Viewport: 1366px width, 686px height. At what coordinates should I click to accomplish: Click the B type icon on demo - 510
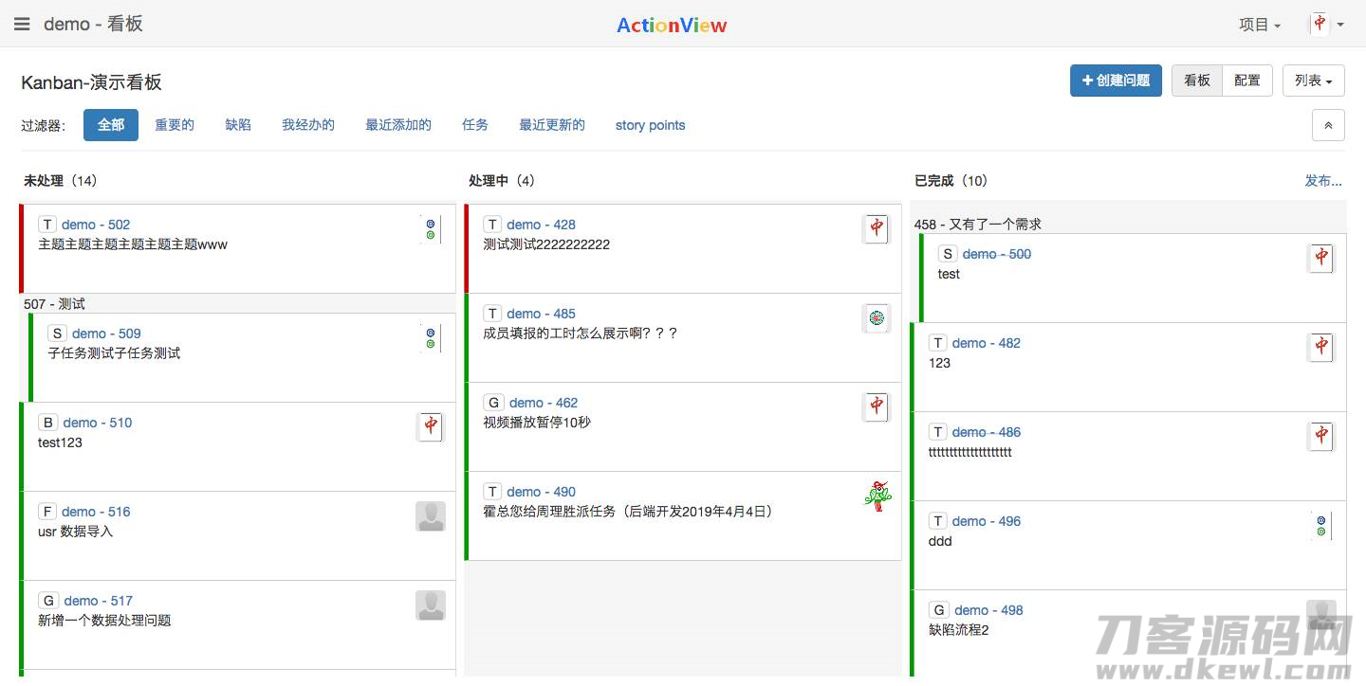click(x=48, y=423)
